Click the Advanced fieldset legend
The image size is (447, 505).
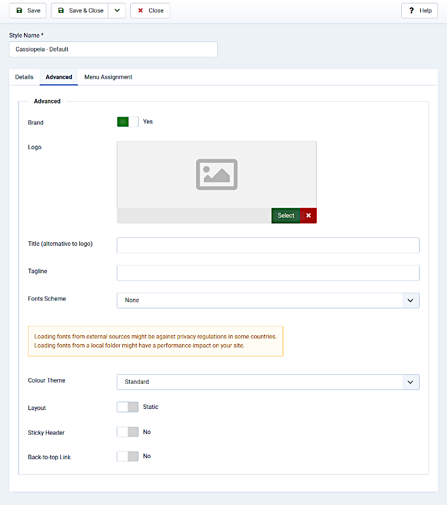[x=47, y=101]
